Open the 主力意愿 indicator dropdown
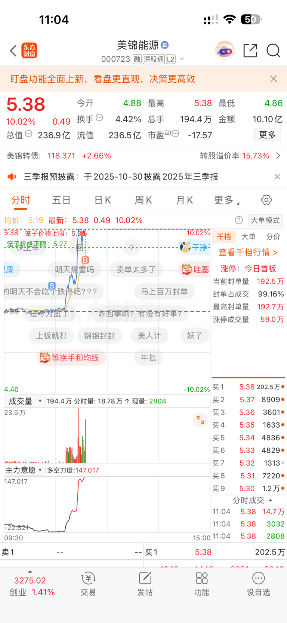 click(25, 470)
